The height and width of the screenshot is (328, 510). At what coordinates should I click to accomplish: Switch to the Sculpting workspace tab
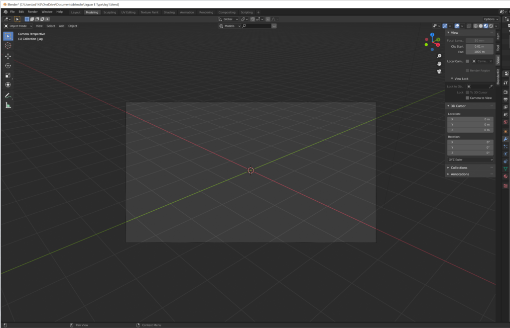point(110,12)
